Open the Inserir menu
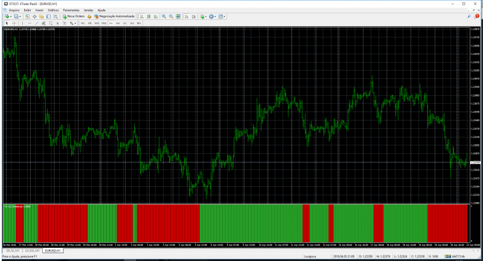Image resolution: width=483 pixels, height=261 pixels. [39, 10]
